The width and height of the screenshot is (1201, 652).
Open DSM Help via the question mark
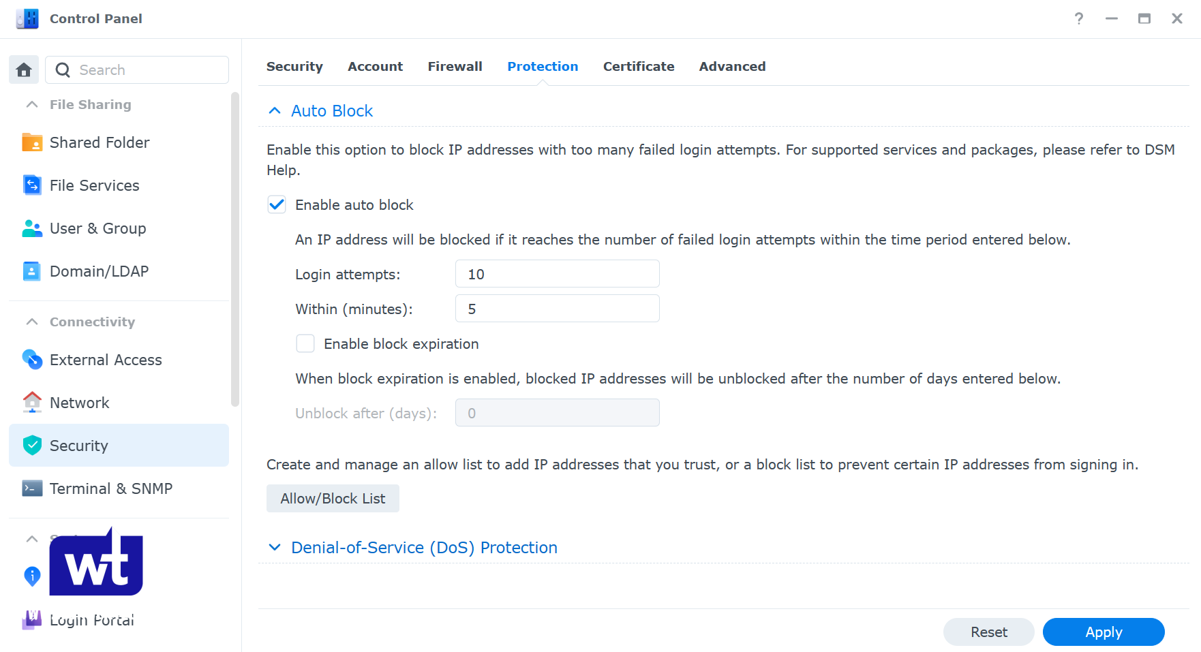1078,19
